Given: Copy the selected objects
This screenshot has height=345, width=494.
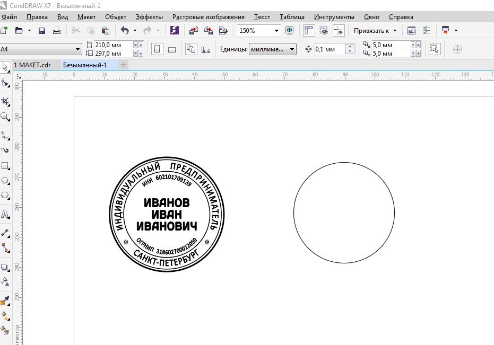Looking at the screenshot, I should [x=90, y=31].
